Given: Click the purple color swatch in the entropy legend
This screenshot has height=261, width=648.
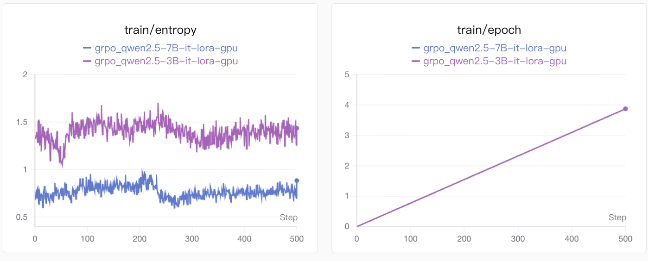Looking at the screenshot, I should point(87,61).
